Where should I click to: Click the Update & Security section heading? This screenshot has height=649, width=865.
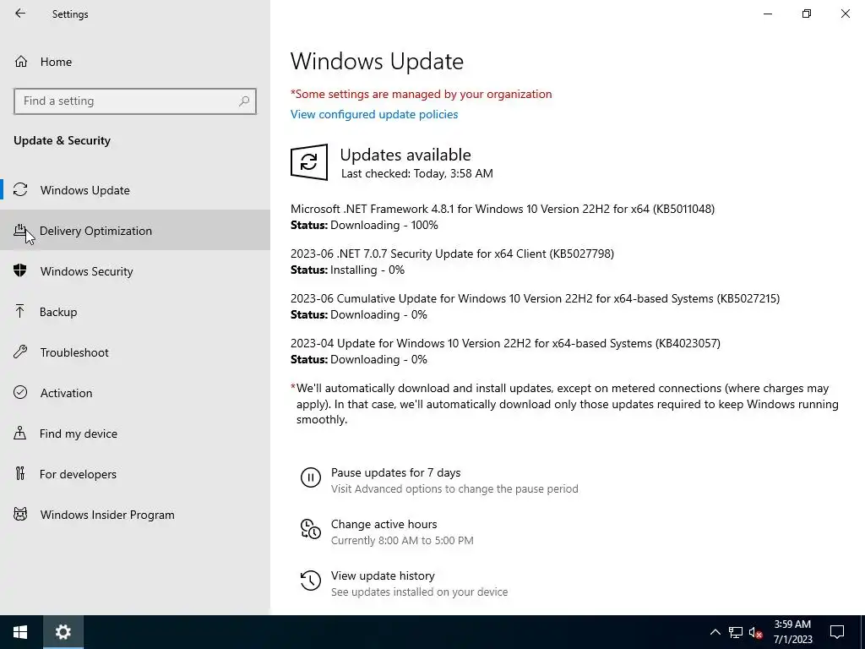[62, 140]
